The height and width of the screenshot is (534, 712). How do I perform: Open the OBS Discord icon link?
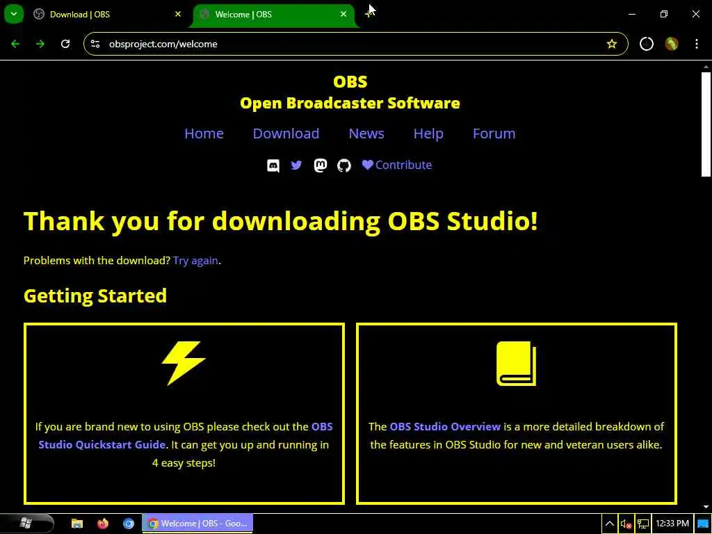[x=273, y=165]
